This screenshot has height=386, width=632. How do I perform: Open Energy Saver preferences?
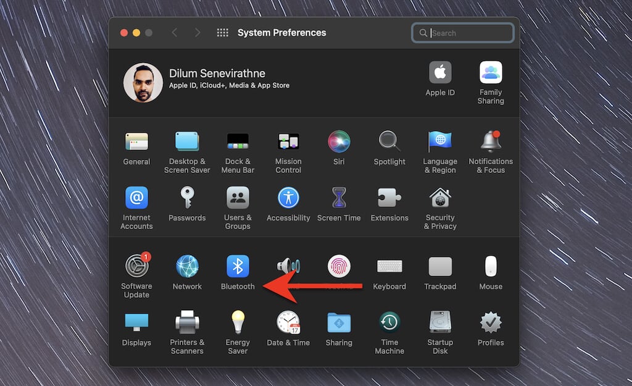(238, 322)
